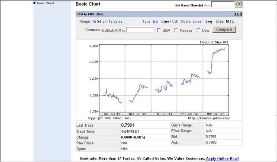Viewport: 277px width, 162px height.
Task: Switch range to 1y
Action: 110,22
